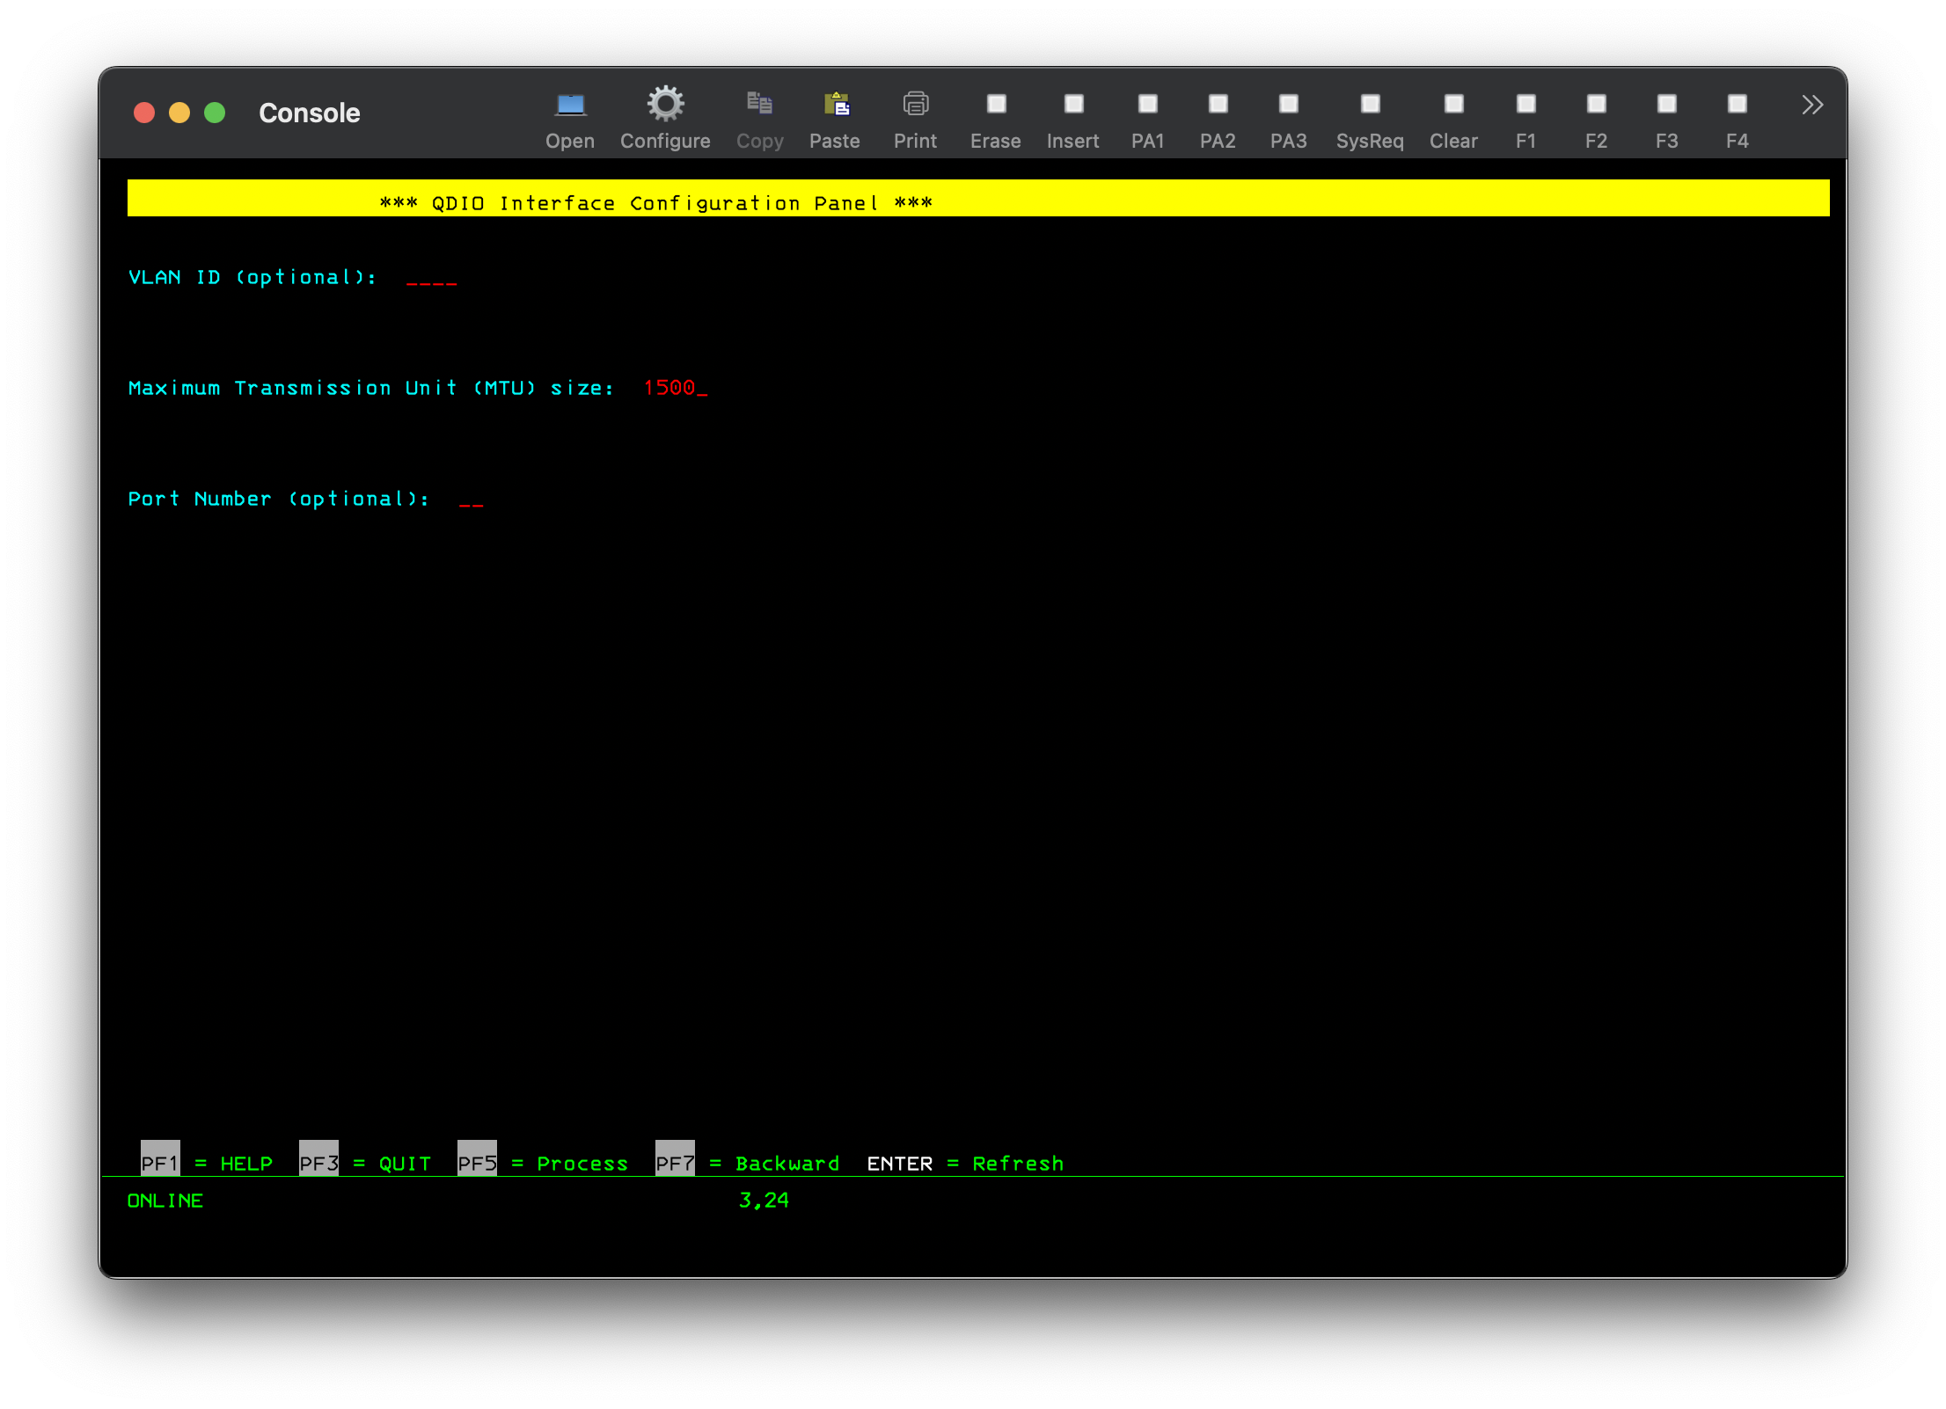Viewport: 1946px width, 1409px height.
Task: Click the QDIO Interface Configuration Panel title
Action: [x=655, y=203]
